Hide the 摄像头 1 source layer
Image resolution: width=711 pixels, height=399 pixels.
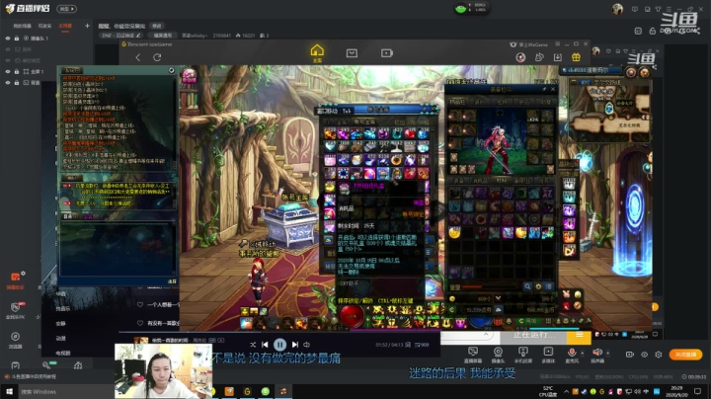point(8,39)
